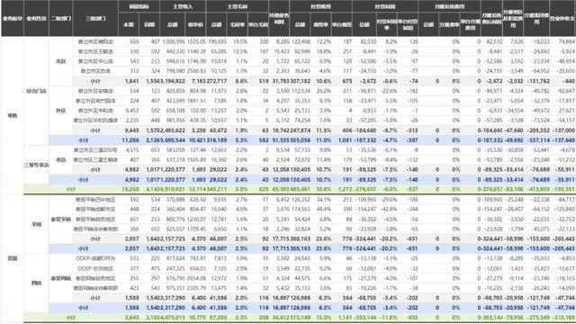Select the cell showing 981,956

click(175, 120)
